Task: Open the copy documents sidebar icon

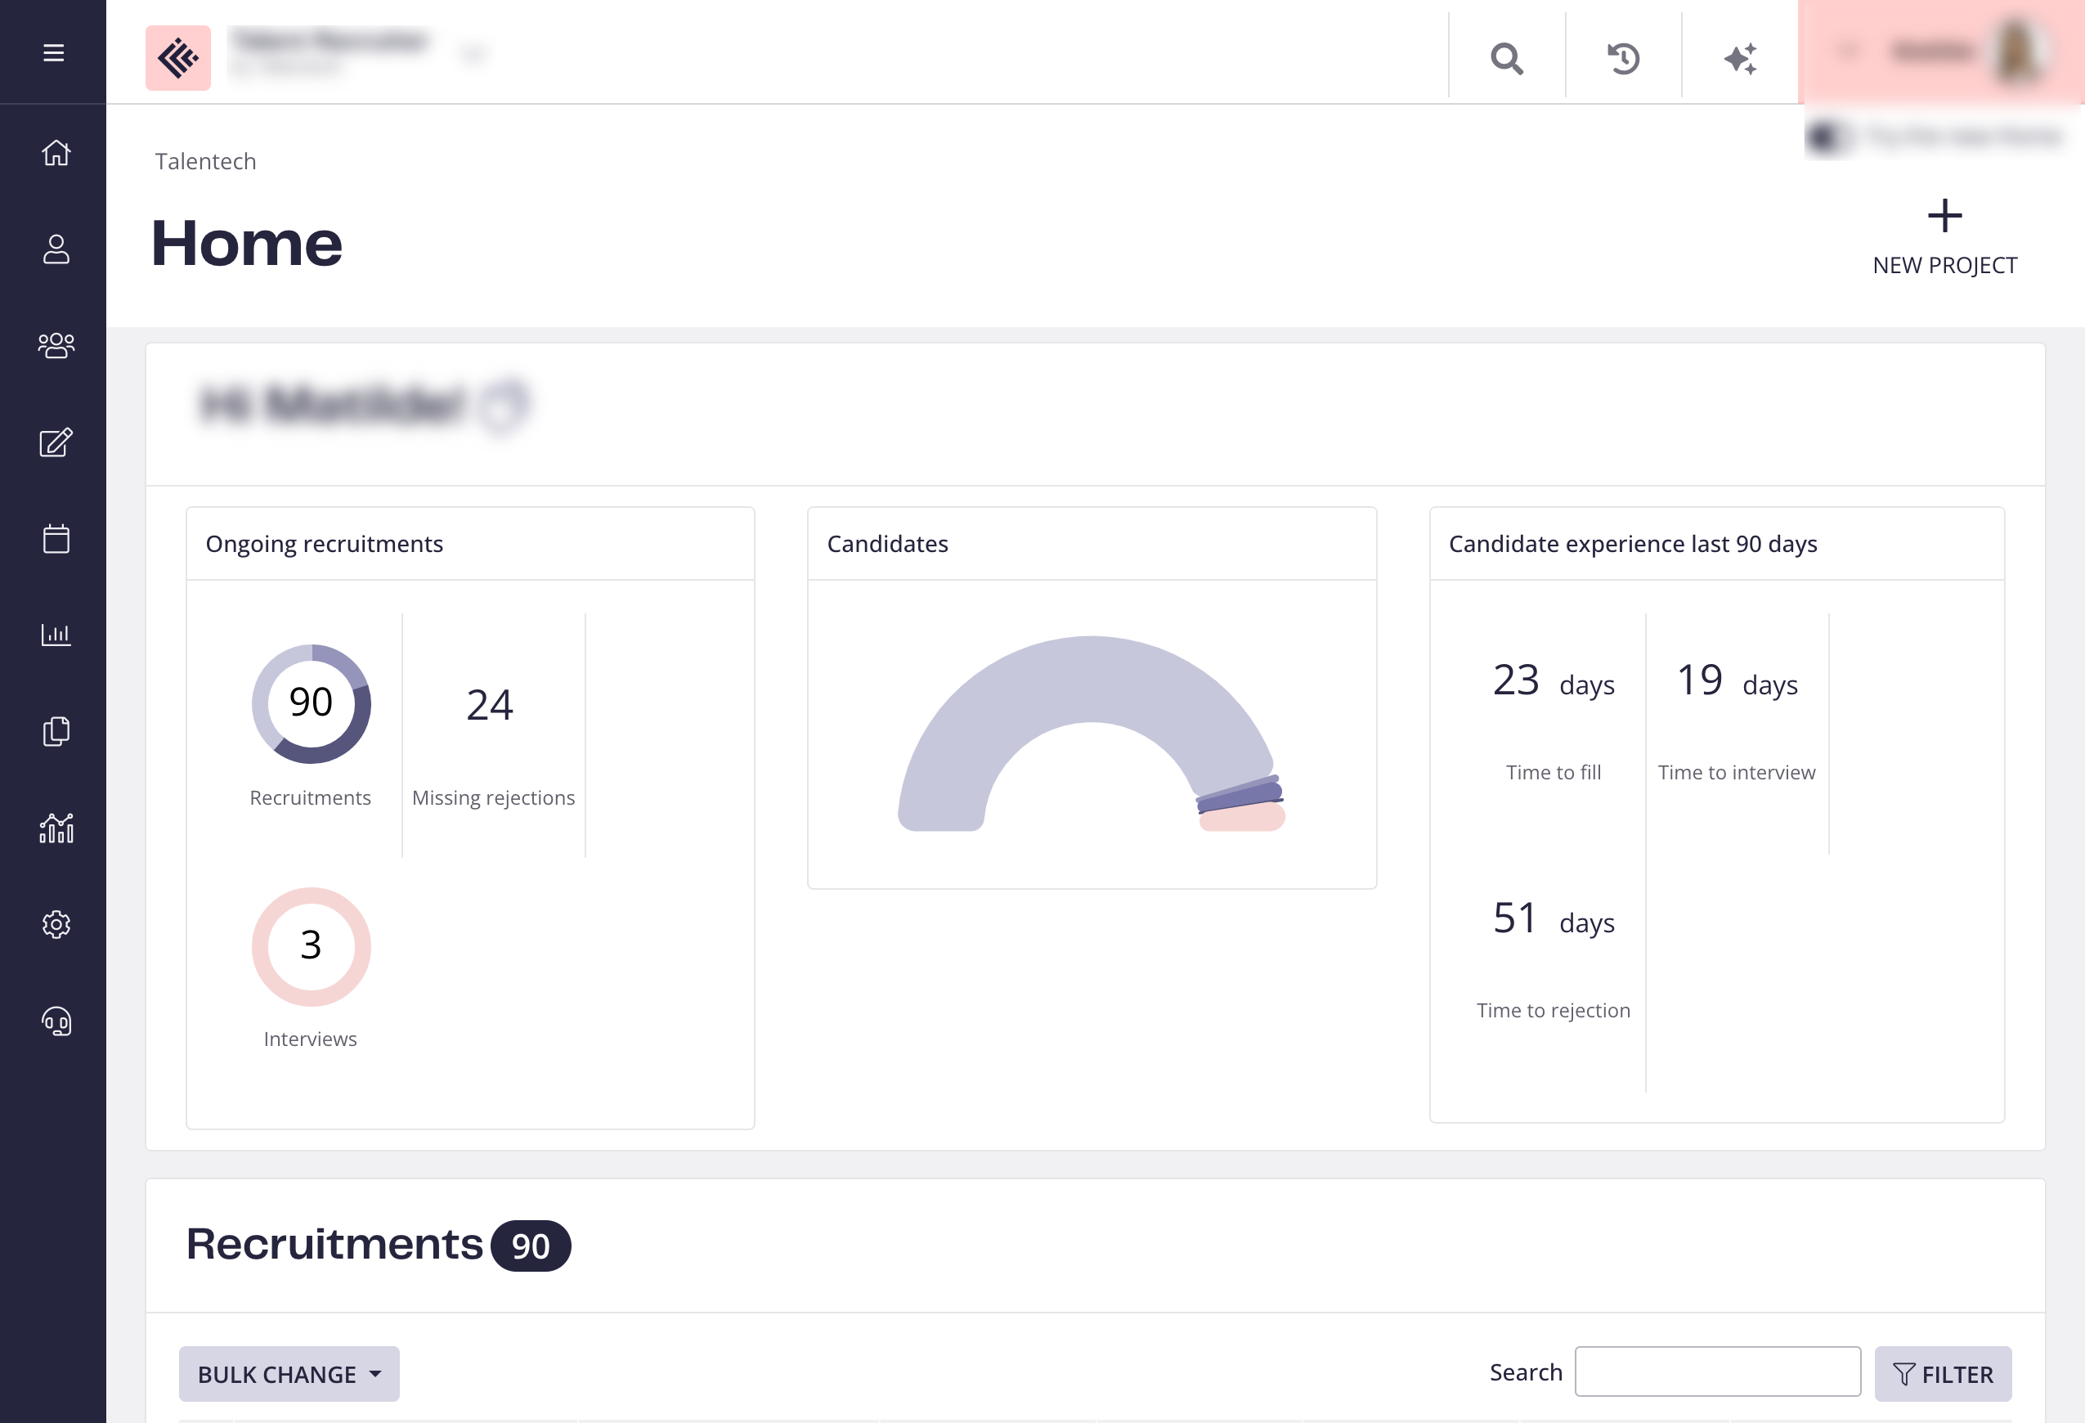Action: click(x=56, y=731)
